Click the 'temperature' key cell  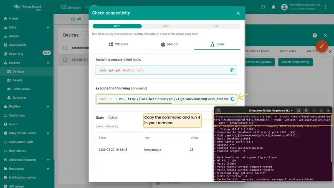[x=153, y=150]
